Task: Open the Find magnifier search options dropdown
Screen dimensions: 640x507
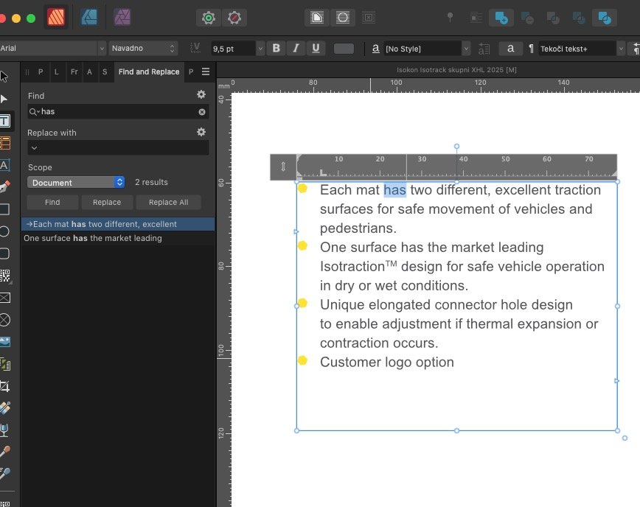Action: [x=34, y=111]
